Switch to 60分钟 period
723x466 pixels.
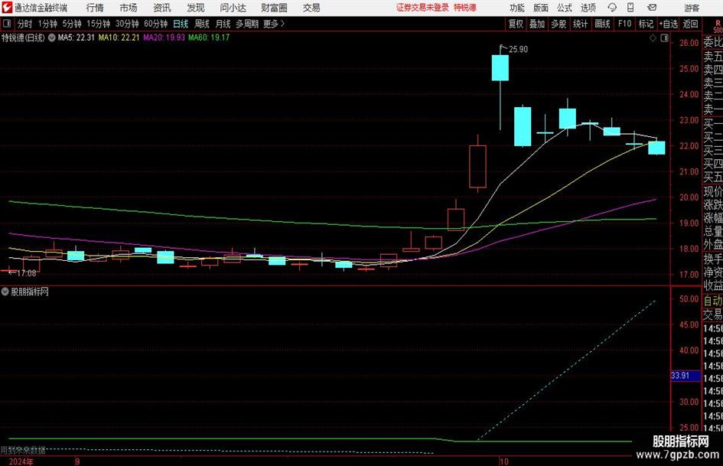click(156, 24)
